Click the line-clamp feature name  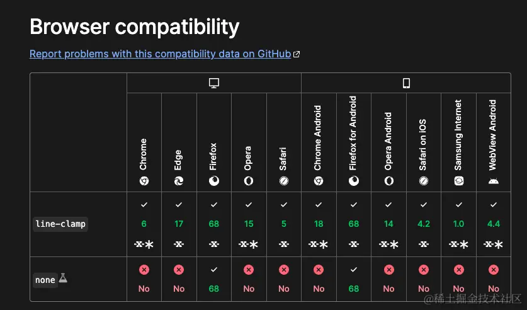click(x=60, y=224)
